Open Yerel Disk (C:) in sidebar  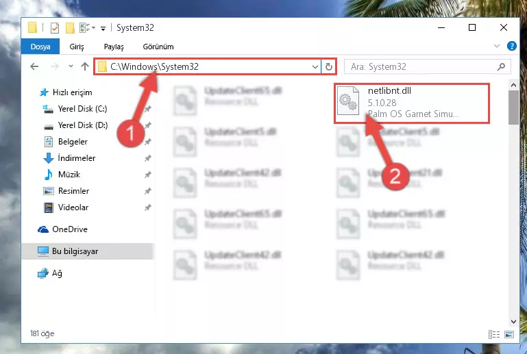pos(82,109)
